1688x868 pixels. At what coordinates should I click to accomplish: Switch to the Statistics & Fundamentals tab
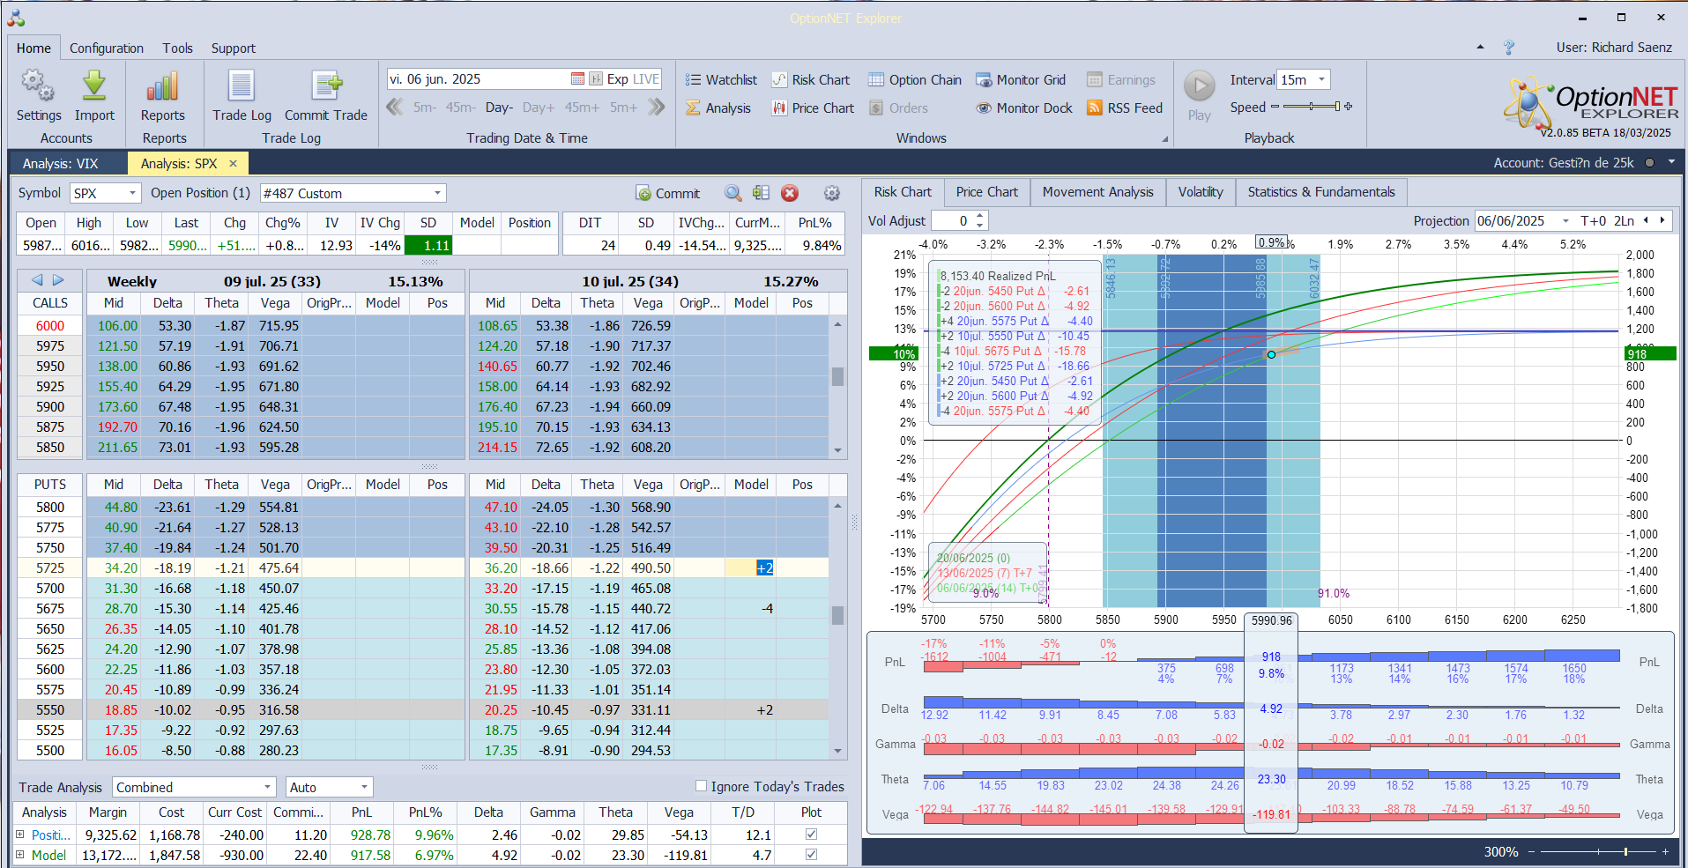[x=1320, y=192]
